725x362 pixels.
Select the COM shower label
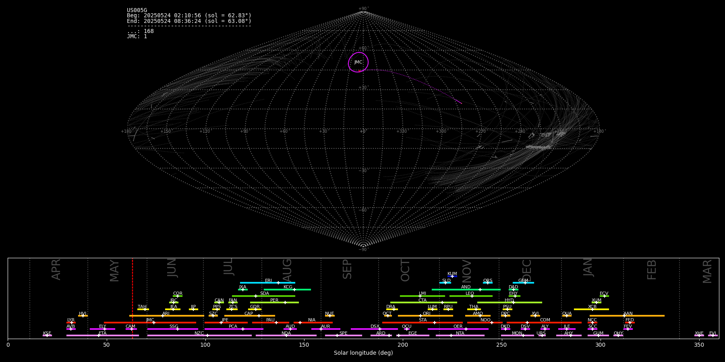[x=545, y=320]
